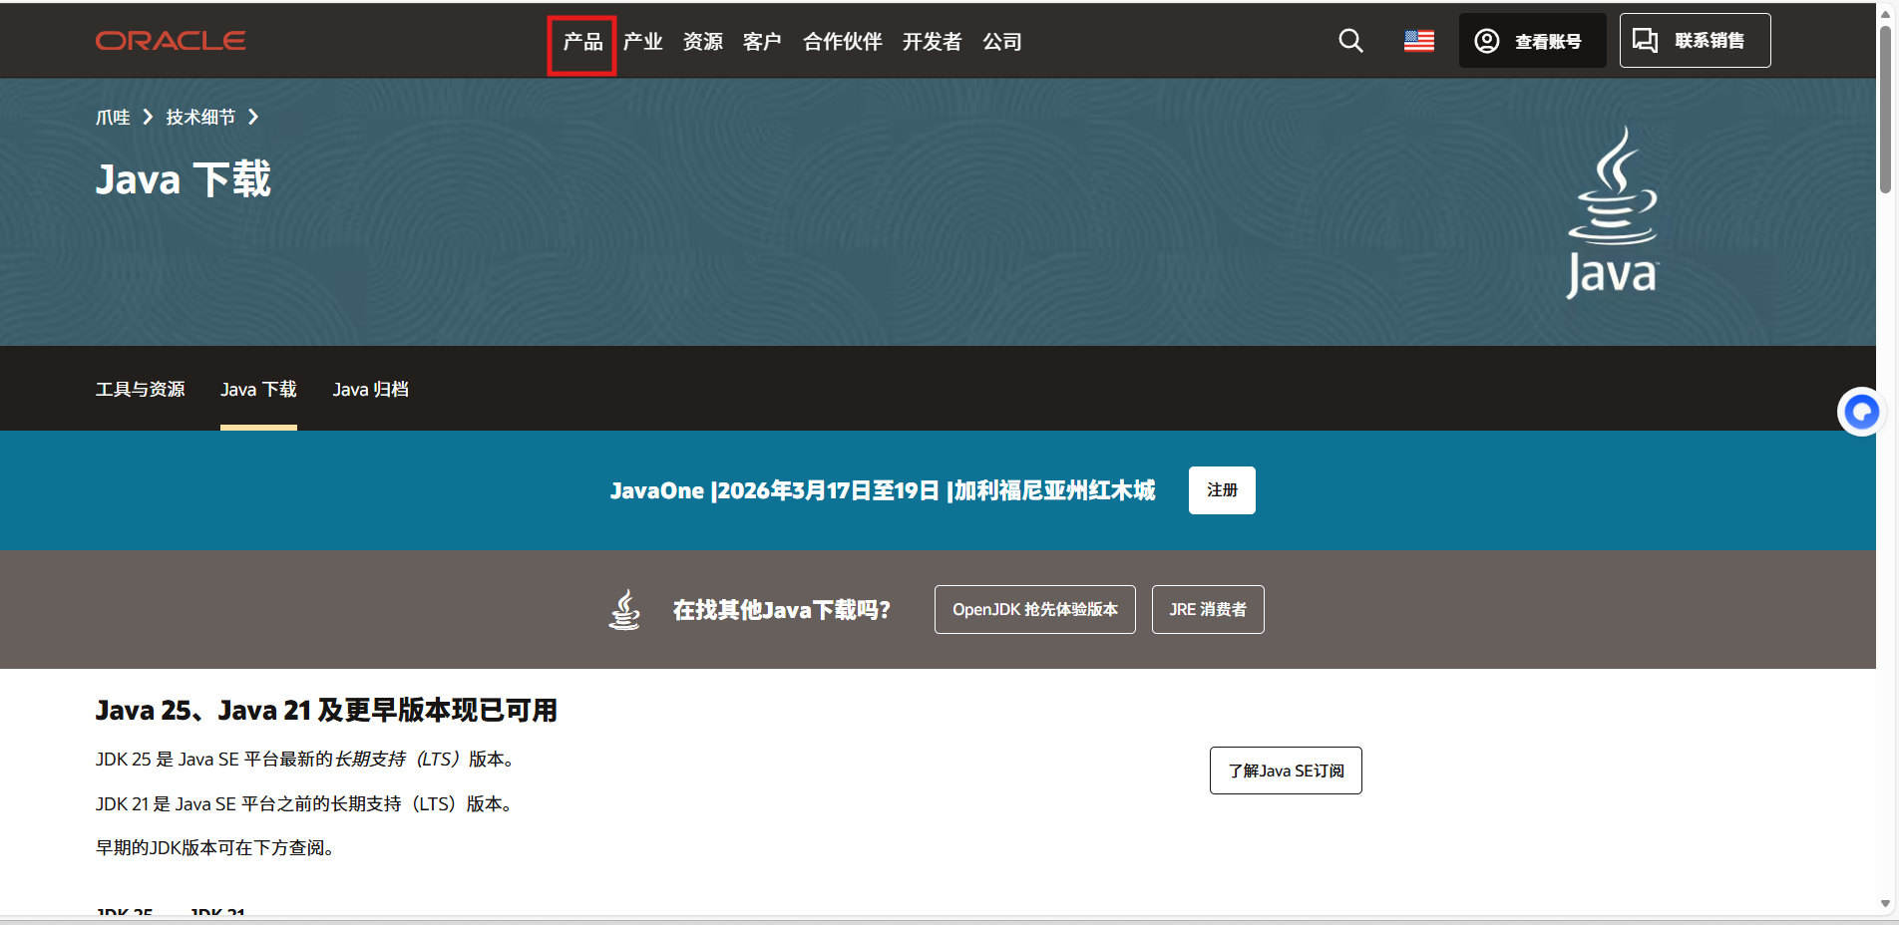Switch to the 工具与资源 tab
This screenshot has width=1899, height=925.
tap(141, 390)
